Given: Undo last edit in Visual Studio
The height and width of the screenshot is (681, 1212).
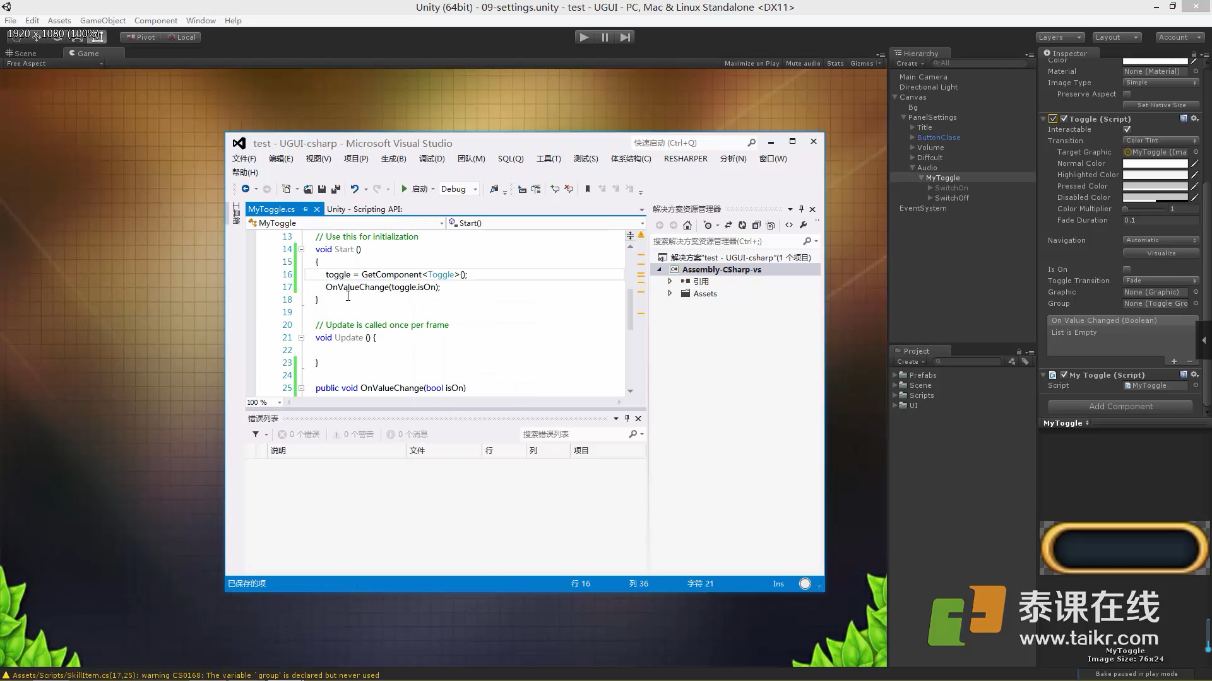Looking at the screenshot, I should (x=355, y=189).
